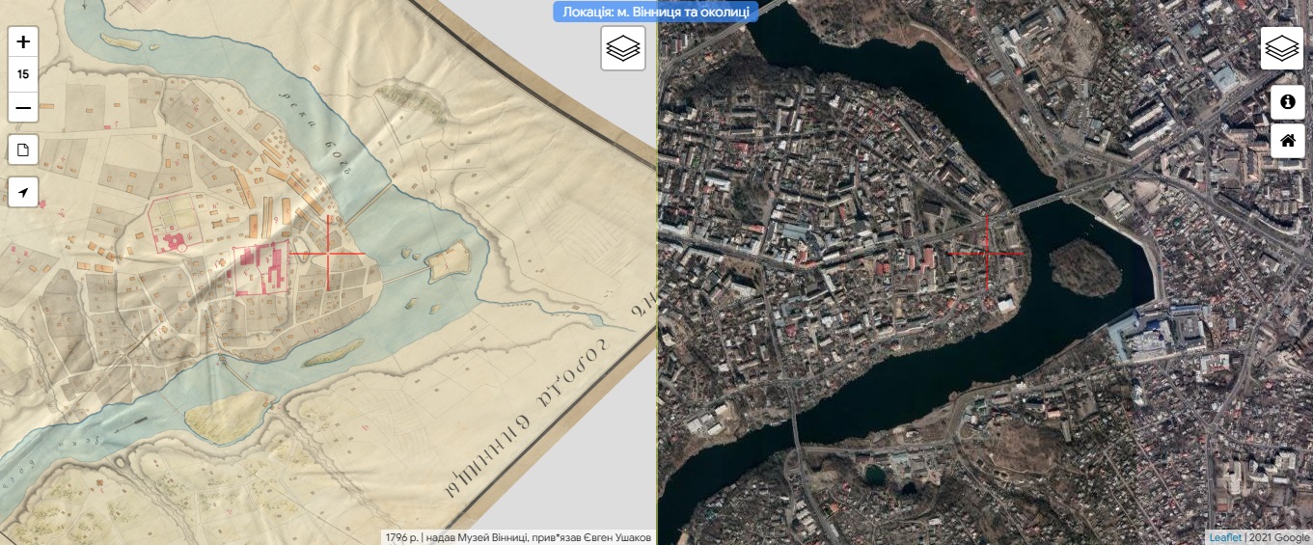Click the red crosshair on the satellite view
1313x545 pixels.
click(986, 254)
